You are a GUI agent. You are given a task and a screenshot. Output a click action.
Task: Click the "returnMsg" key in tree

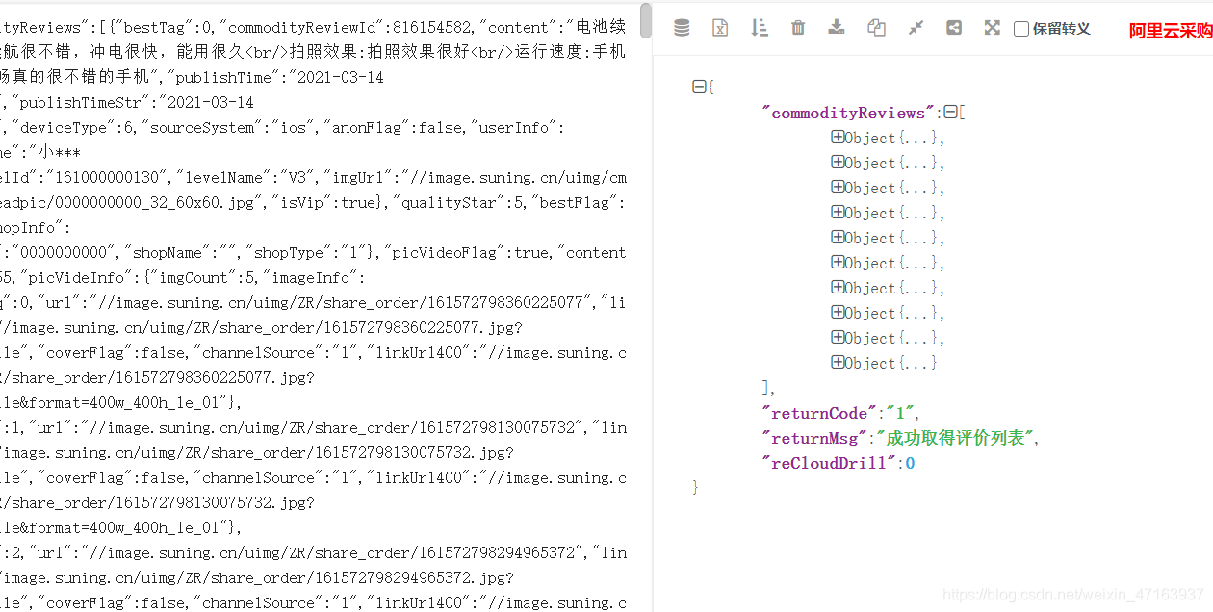814,438
